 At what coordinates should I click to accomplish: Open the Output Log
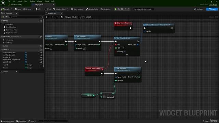pyautogui.click(x=21, y=121)
